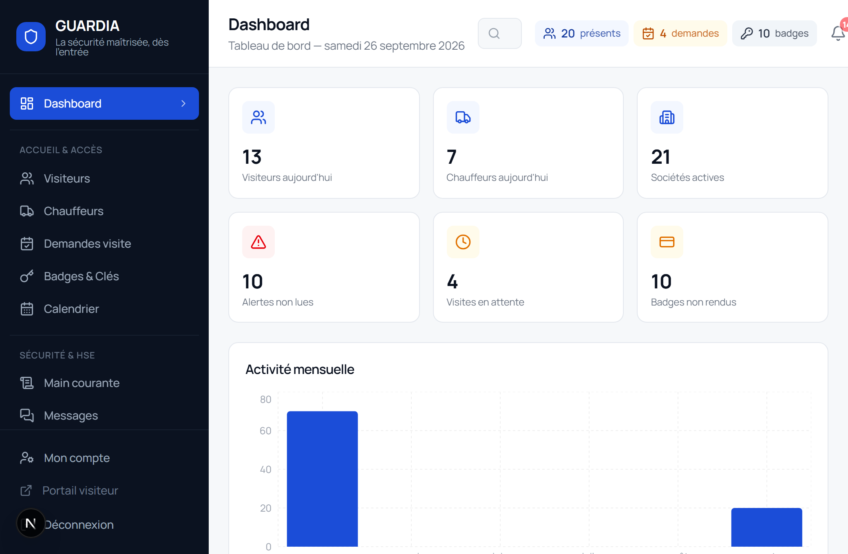Open the Portail visiteur external link
This screenshot has height=554, width=848.
tap(104, 490)
